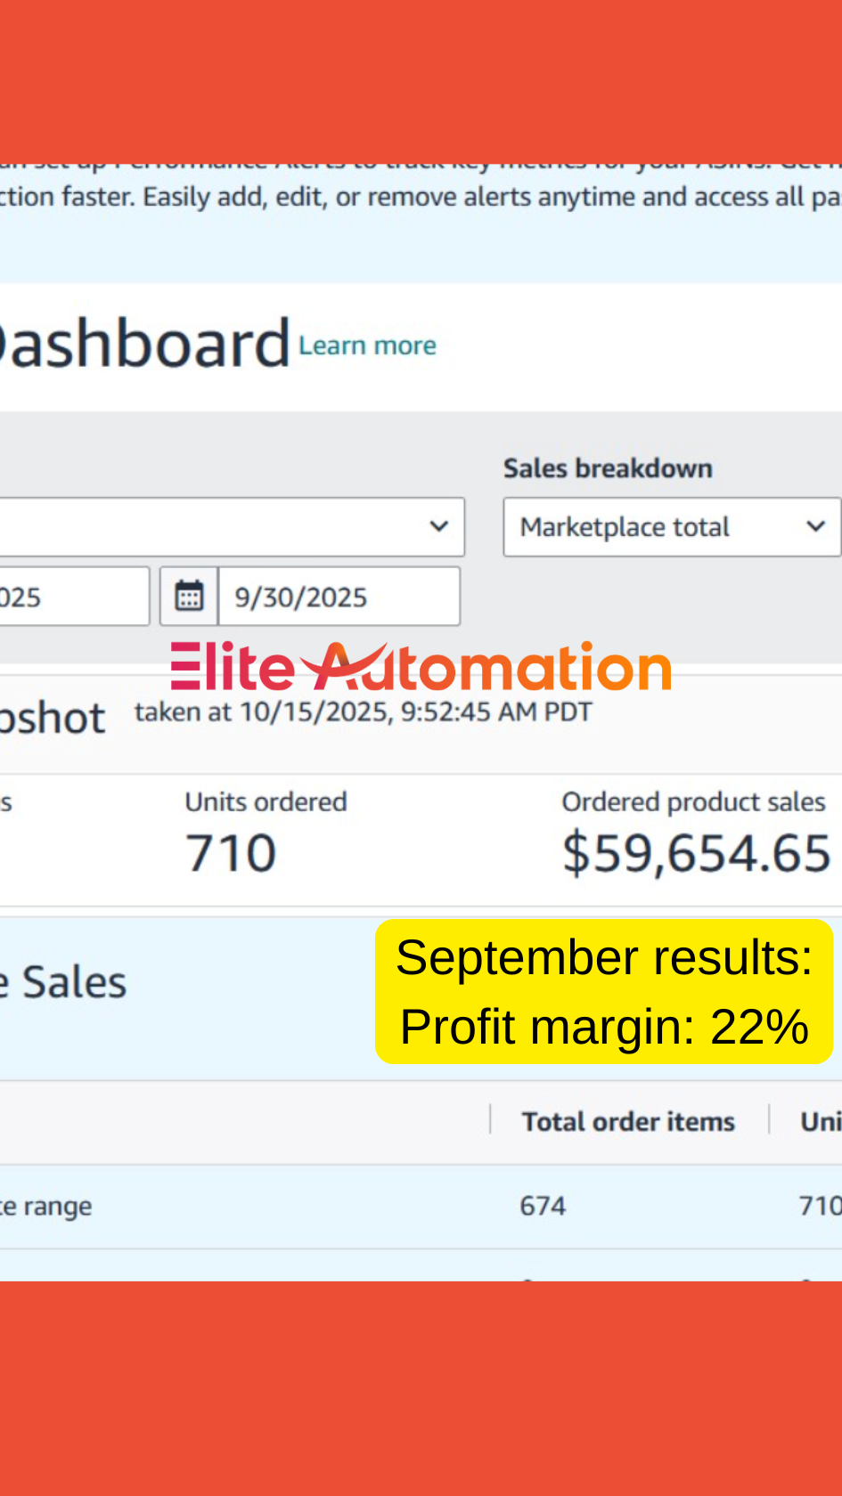Click the snapshot taken at timestamp text
Image resolution: width=842 pixels, height=1496 pixels.
click(x=363, y=712)
